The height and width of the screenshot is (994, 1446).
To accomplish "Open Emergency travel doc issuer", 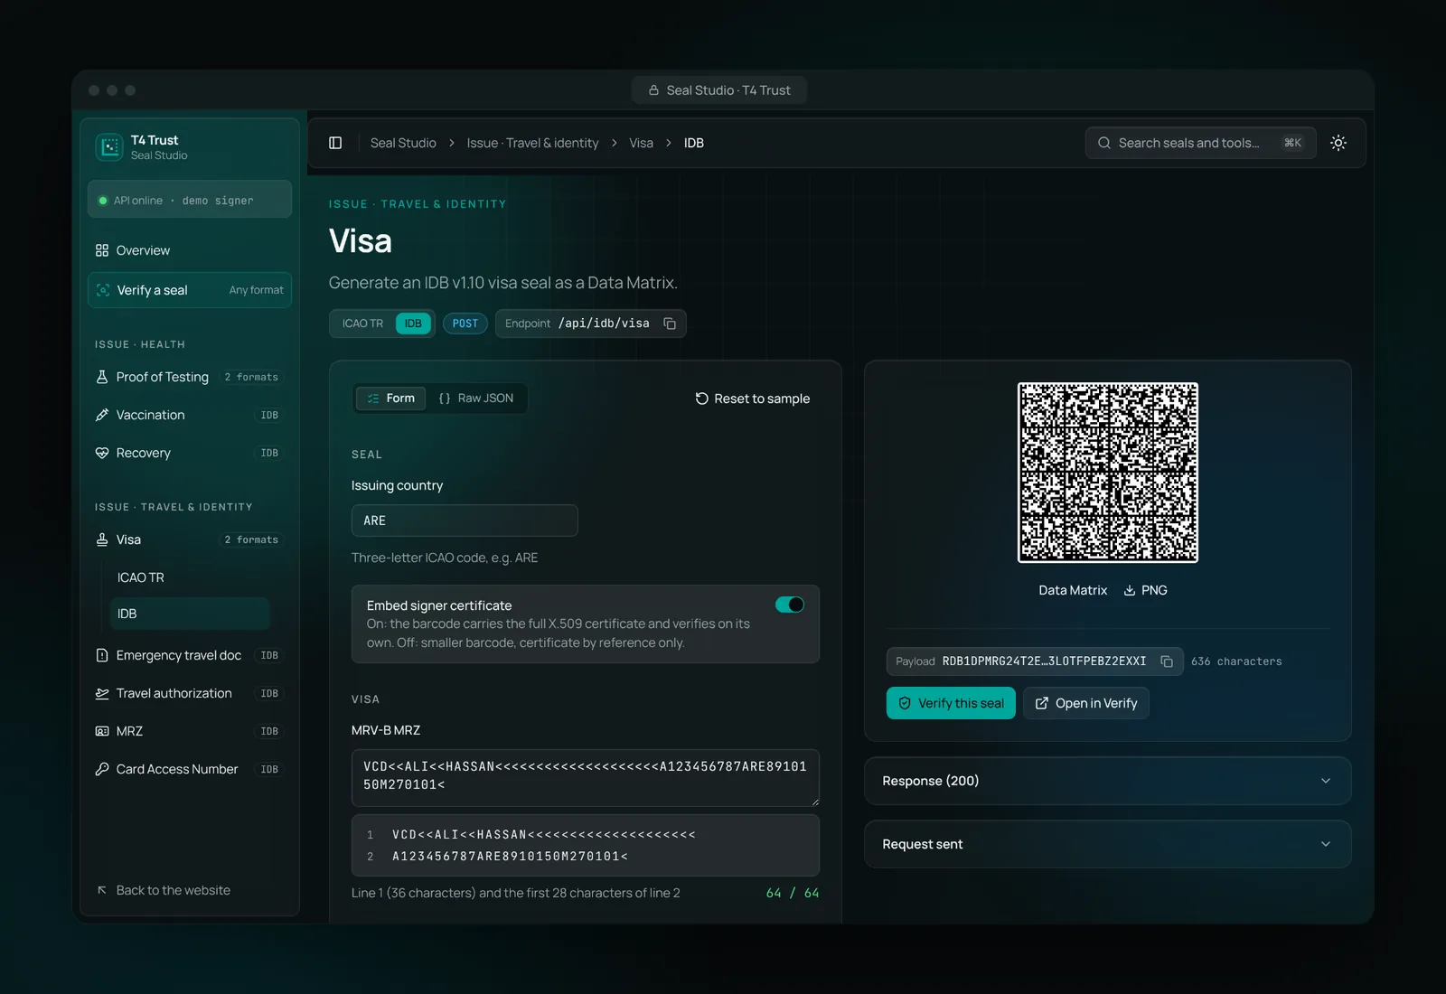I will point(190,655).
